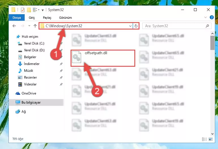Maximize the System32 window
Viewport: 218px width, 149px height.
[x=195, y=10]
